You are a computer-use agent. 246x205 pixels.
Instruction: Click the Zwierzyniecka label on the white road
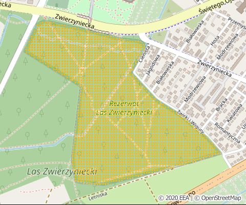point(215,68)
